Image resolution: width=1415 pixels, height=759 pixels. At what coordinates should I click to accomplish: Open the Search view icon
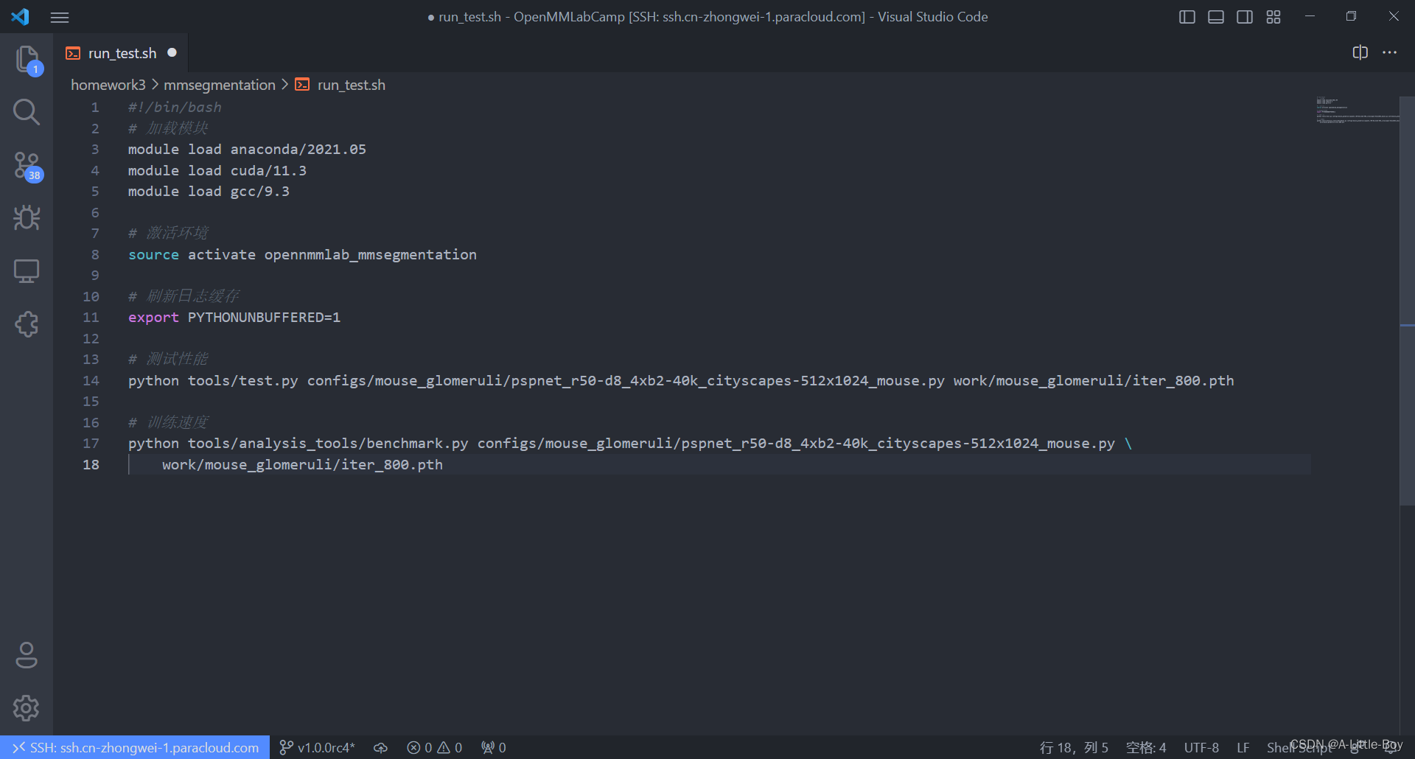(27, 112)
